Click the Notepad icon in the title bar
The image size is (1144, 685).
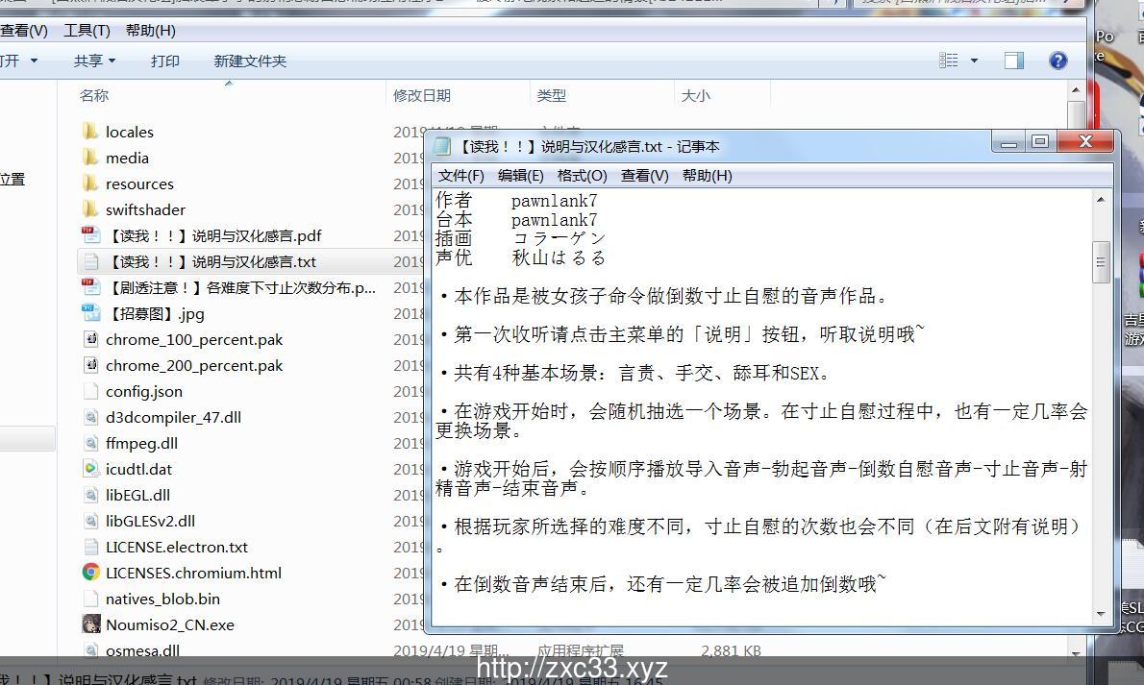tap(441, 145)
